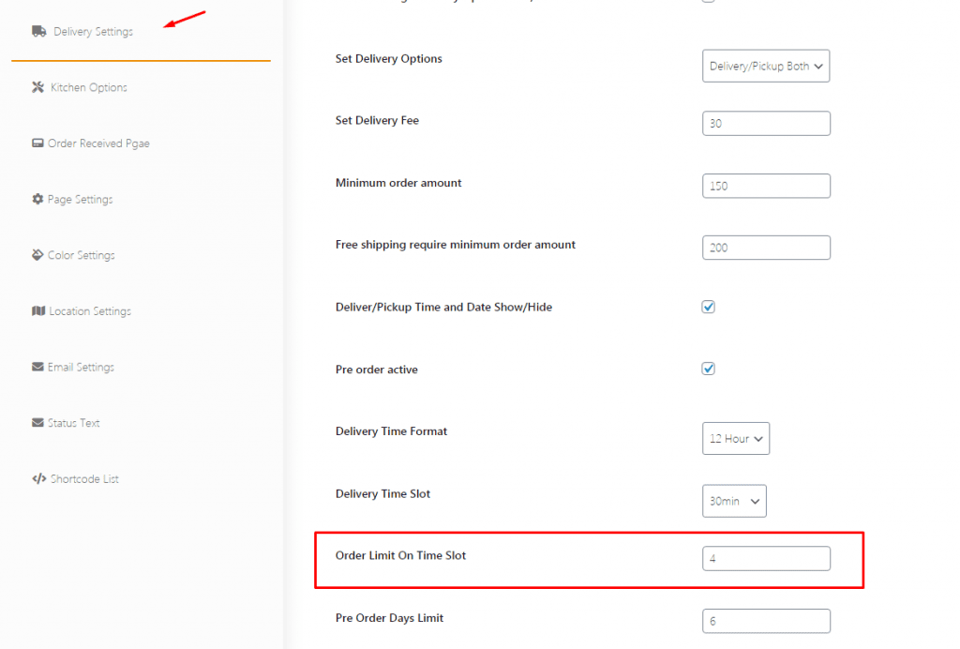Click the Shortcode List code icon
Image resolution: width=960 pixels, height=649 pixels.
(38, 478)
